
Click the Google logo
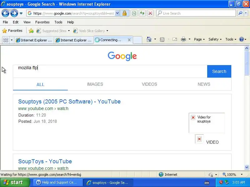click(x=122, y=56)
